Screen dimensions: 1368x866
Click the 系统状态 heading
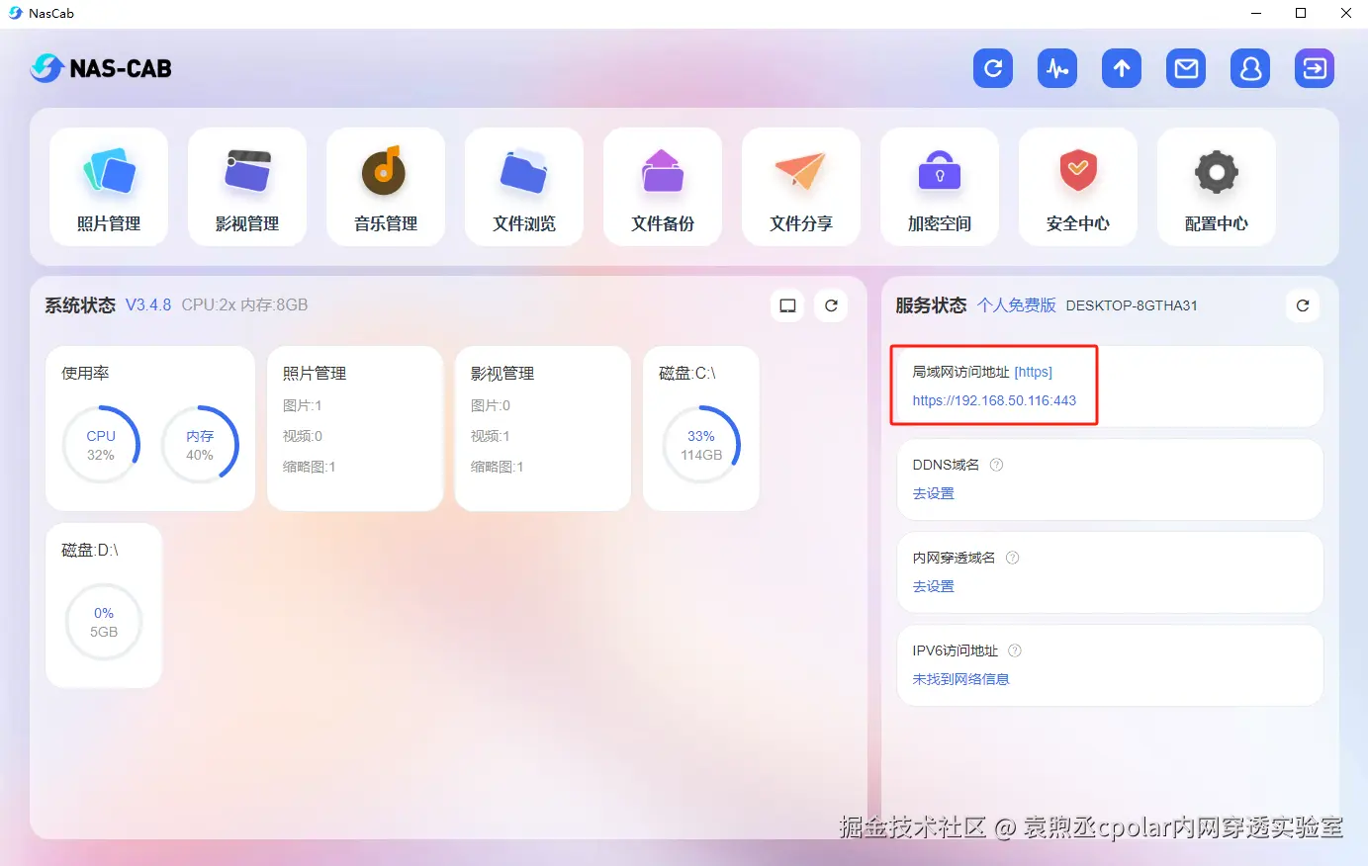click(80, 305)
